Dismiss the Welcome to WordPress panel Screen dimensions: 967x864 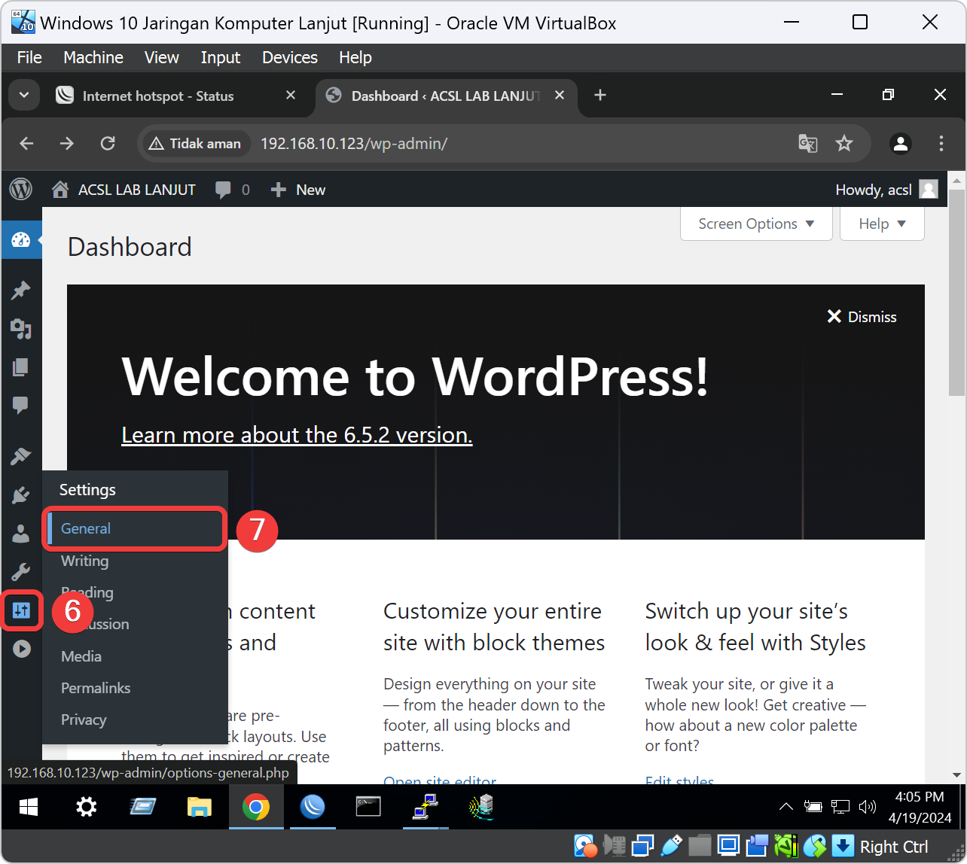(862, 317)
